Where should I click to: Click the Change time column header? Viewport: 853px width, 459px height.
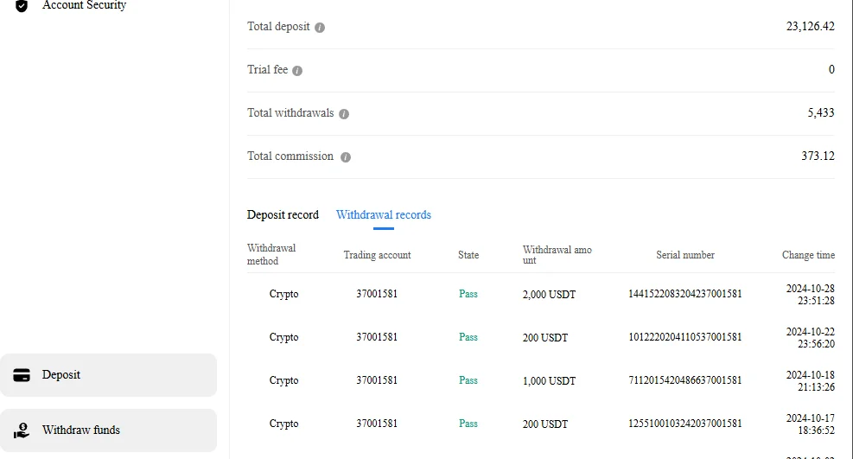pos(808,255)
